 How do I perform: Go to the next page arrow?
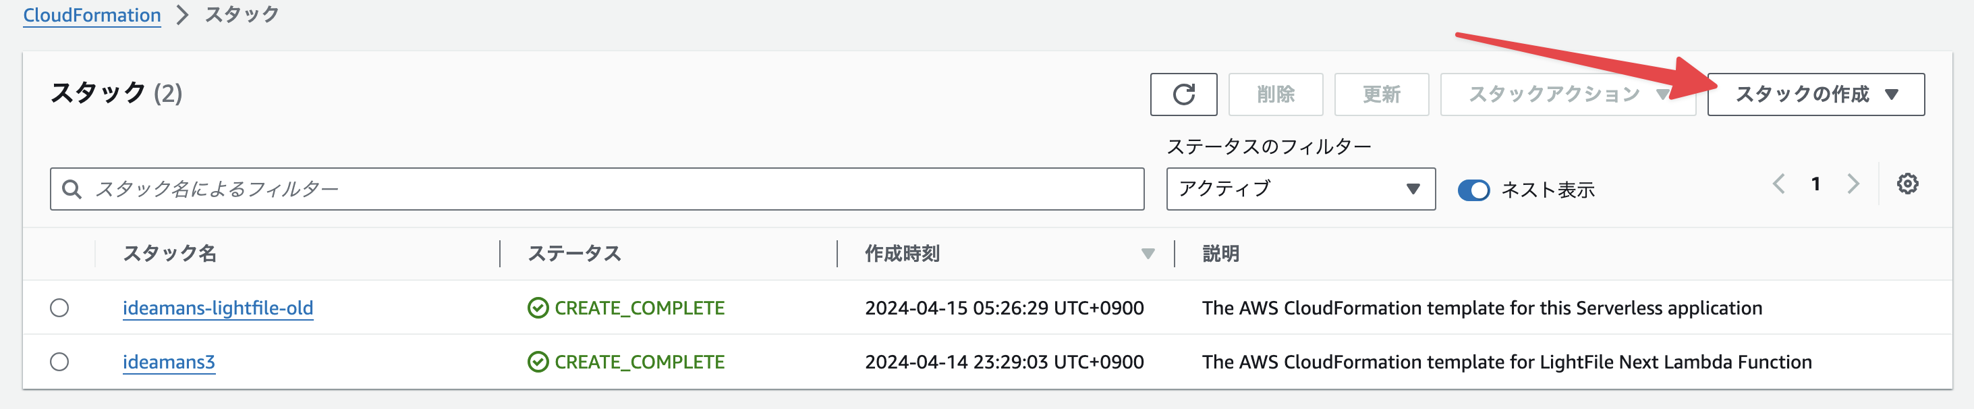1853,184
